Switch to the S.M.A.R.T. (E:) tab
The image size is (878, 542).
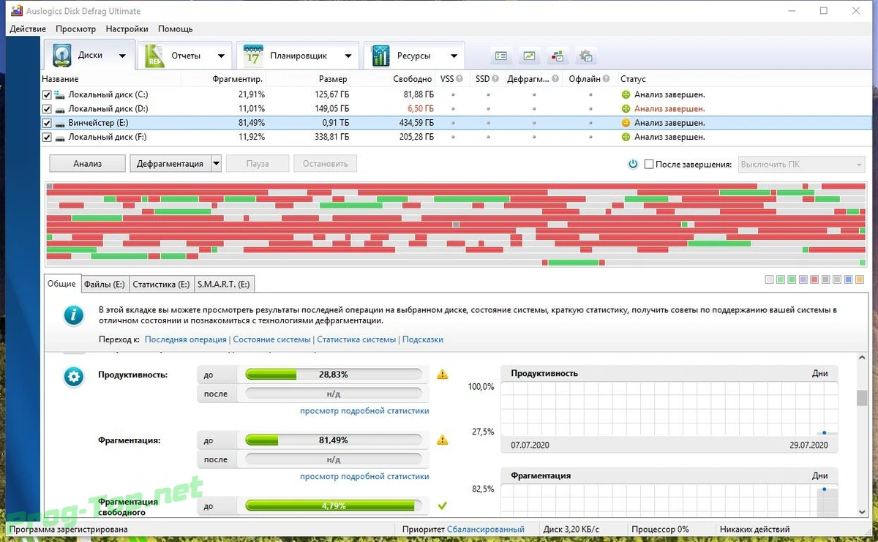[x=223, y=284]
